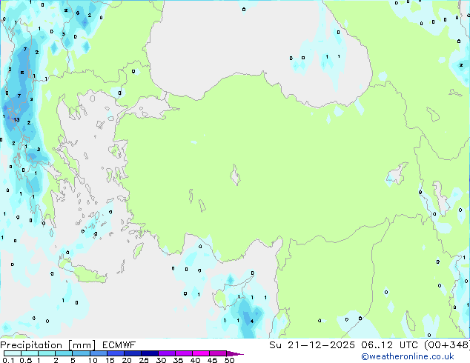Screen dimensions: 470x363
Task: Select Lake Van in eastern Turkey
Action: [x=397, y=175]
